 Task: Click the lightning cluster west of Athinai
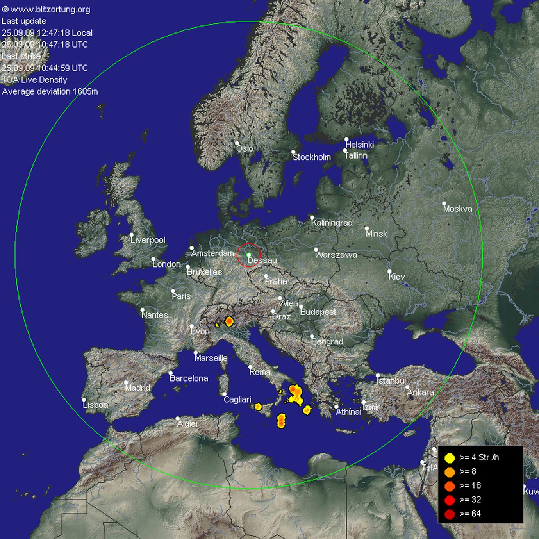(307, 410)
